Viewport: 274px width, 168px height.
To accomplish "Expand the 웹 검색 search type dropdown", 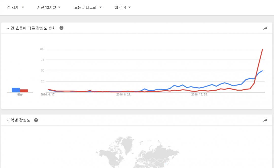I will point(123,7).
